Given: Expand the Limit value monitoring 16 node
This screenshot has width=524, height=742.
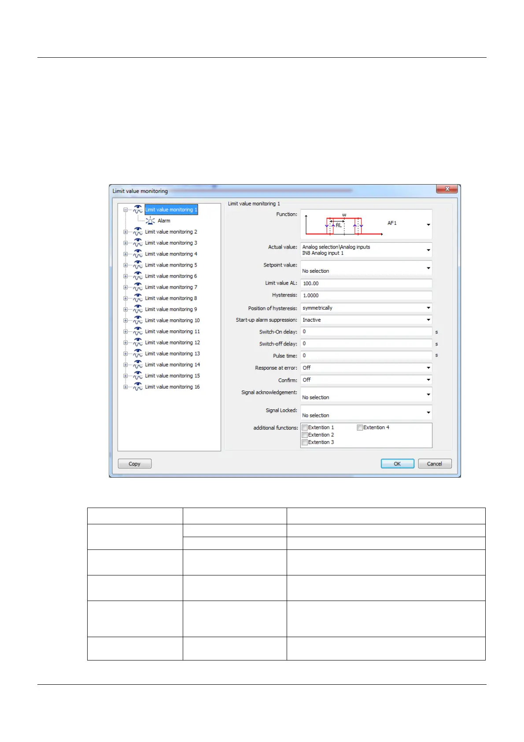Looking at the screenshot, I should point(125,387).
